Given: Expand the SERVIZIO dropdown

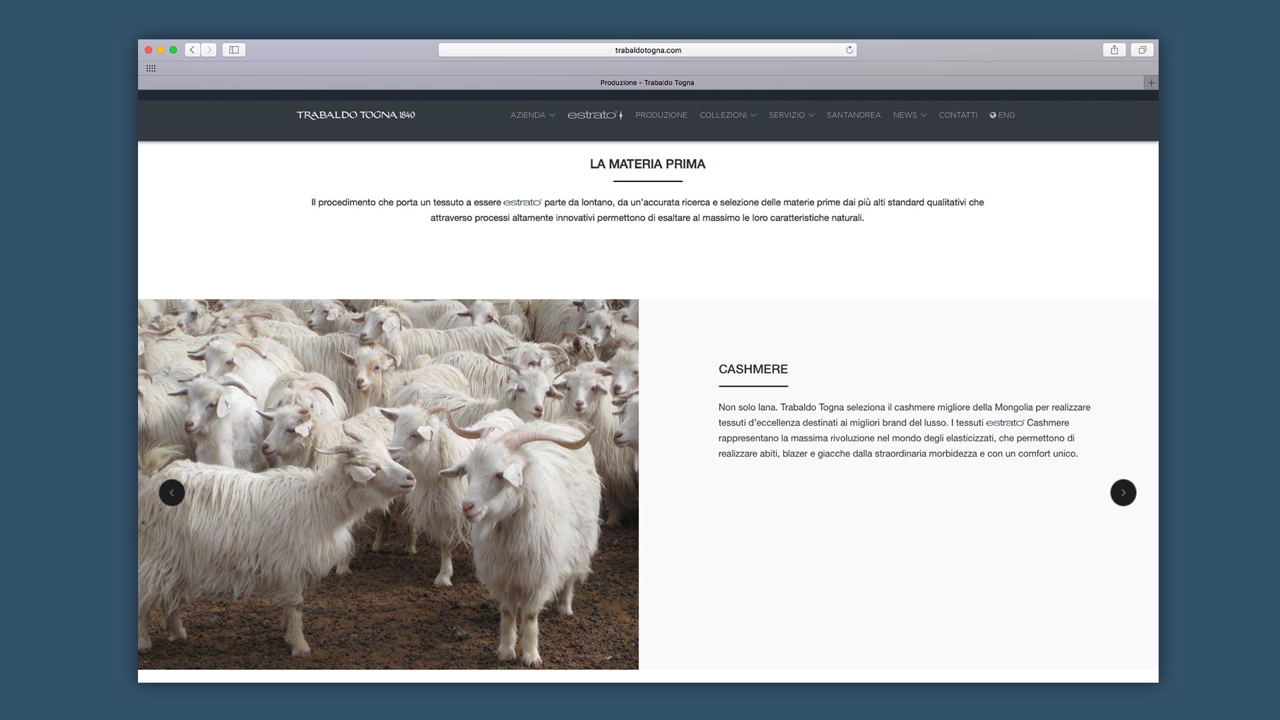Looking at the screenshot, I should coord(791,115).
